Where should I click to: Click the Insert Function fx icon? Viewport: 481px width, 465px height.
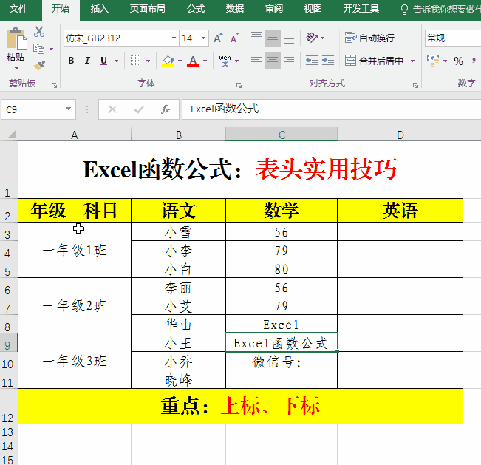coord(166,109)
